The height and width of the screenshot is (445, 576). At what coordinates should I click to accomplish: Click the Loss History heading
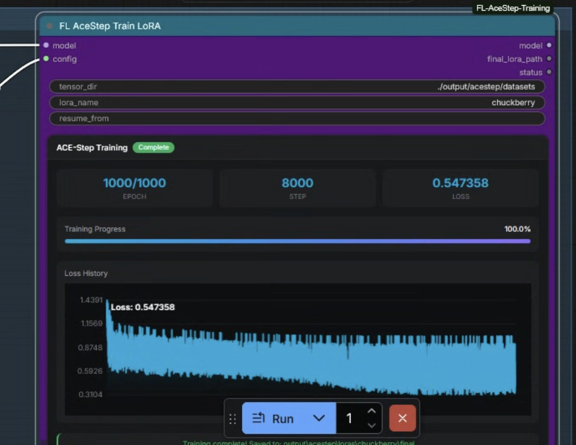pyautogui.click(x=86, y=273)
